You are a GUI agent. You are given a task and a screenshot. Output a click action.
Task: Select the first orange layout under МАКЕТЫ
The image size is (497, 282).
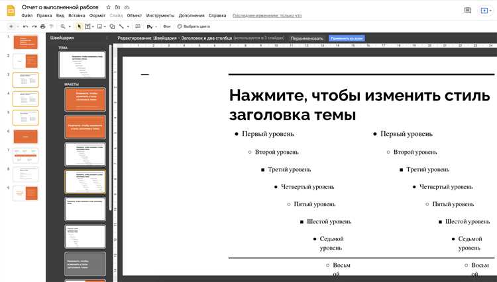click(85, 100)
